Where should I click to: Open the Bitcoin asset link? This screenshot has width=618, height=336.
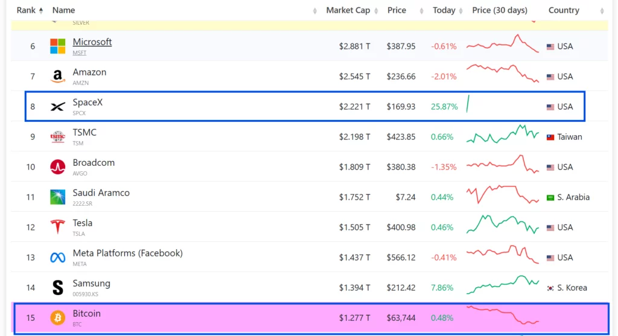coord(87,314)
